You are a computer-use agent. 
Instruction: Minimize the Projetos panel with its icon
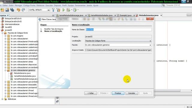tap(53, 15)
